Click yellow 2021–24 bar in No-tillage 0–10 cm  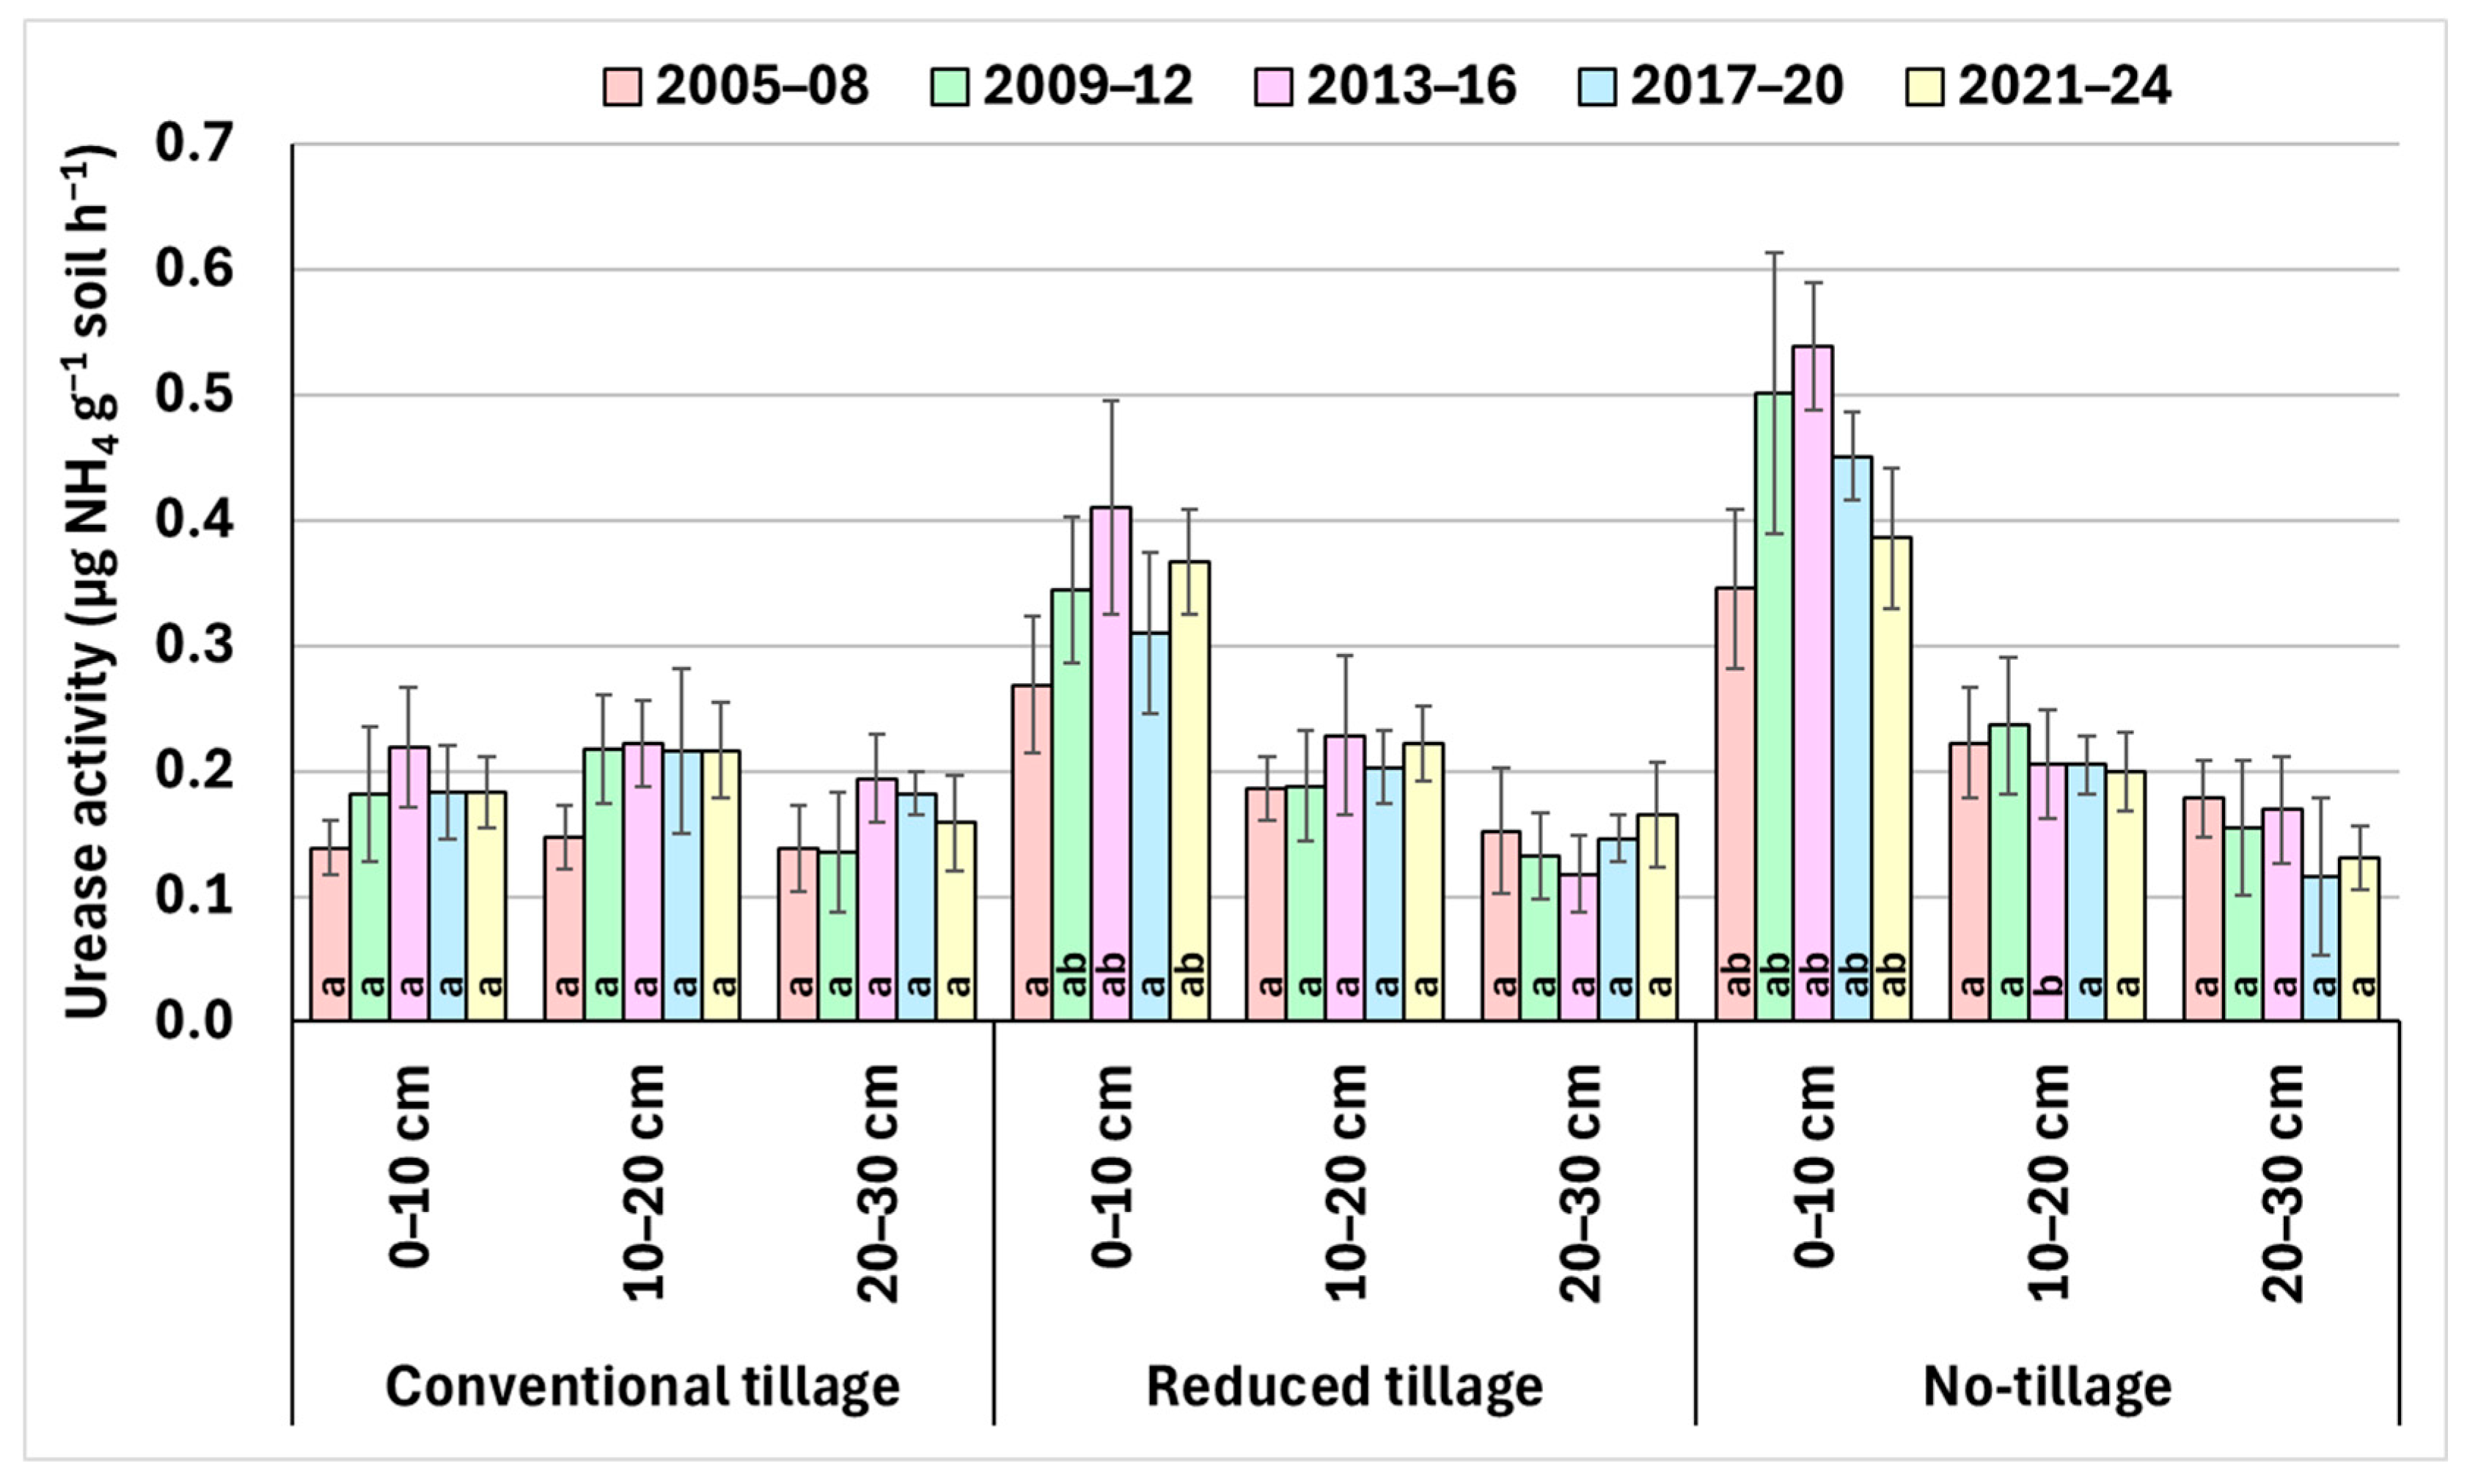(x=1891, y=779)
